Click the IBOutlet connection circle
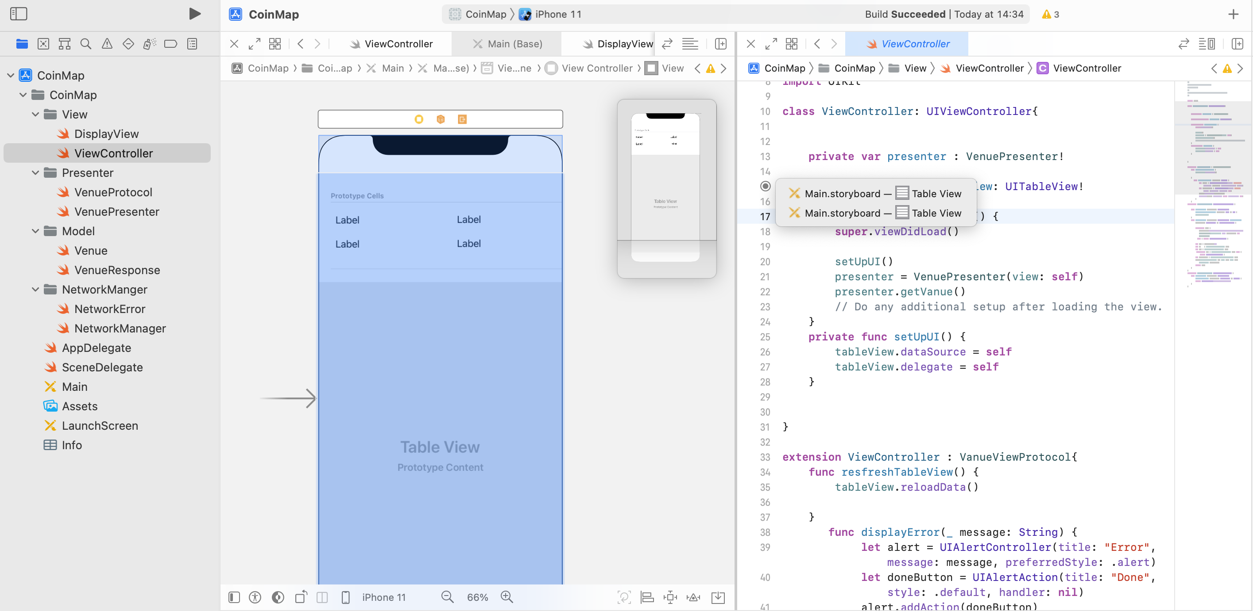This screenshot has width=1253, height=611. tap(765, 186)
